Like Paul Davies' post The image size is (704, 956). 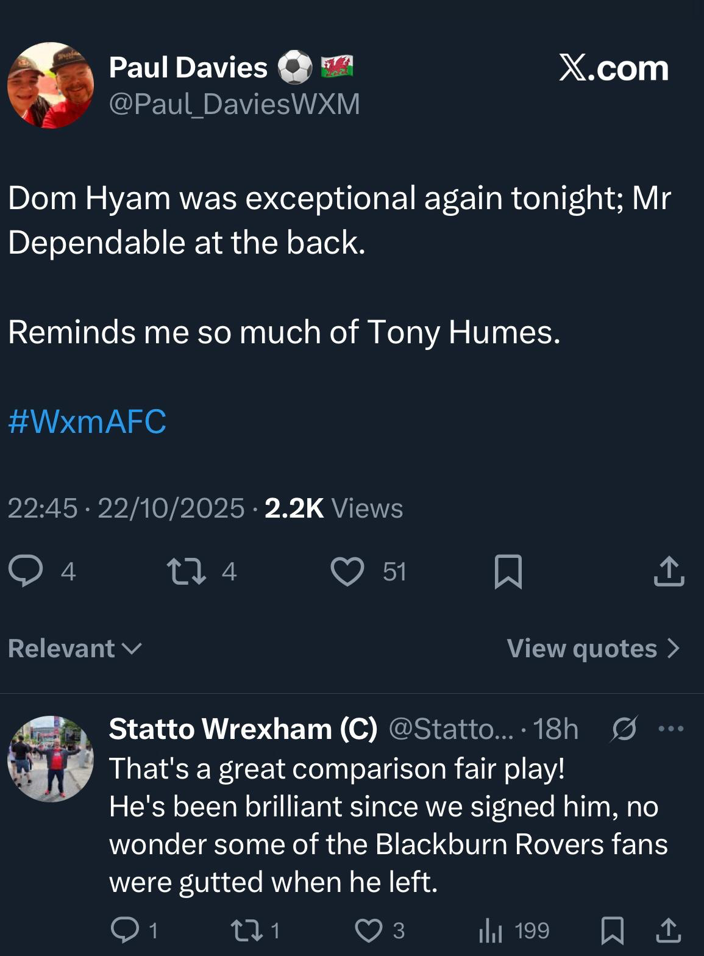tap(347, 571)
